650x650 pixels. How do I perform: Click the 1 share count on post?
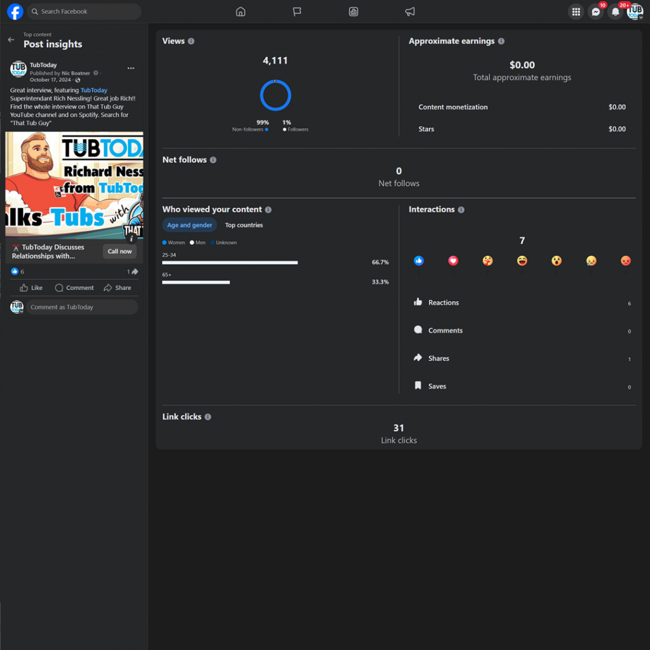click(x=132, y=272)
